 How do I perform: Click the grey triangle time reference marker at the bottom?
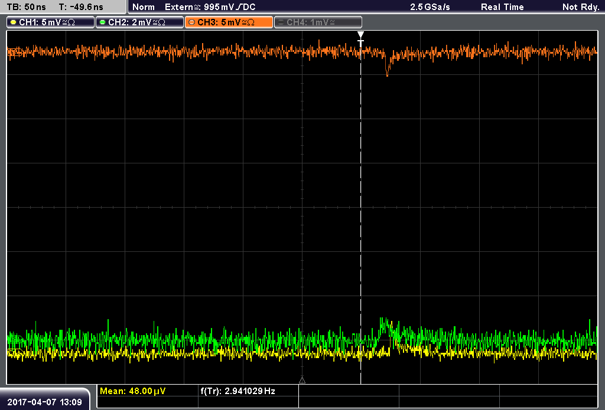[302, 381]
